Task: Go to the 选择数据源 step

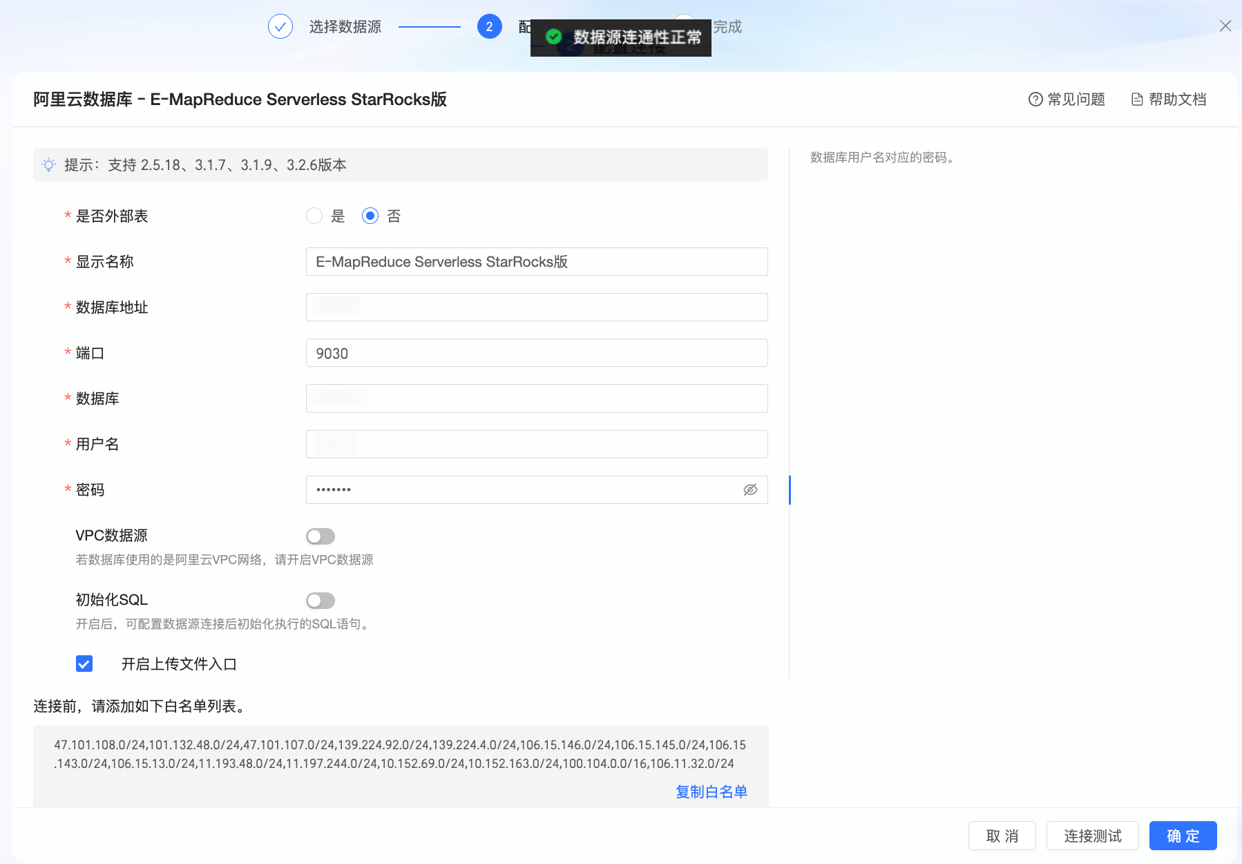Action: 345,26
